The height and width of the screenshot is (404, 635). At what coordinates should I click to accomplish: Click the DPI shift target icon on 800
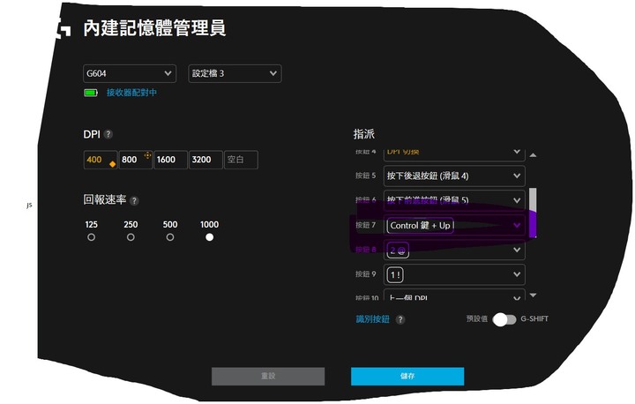click(147, 155)
